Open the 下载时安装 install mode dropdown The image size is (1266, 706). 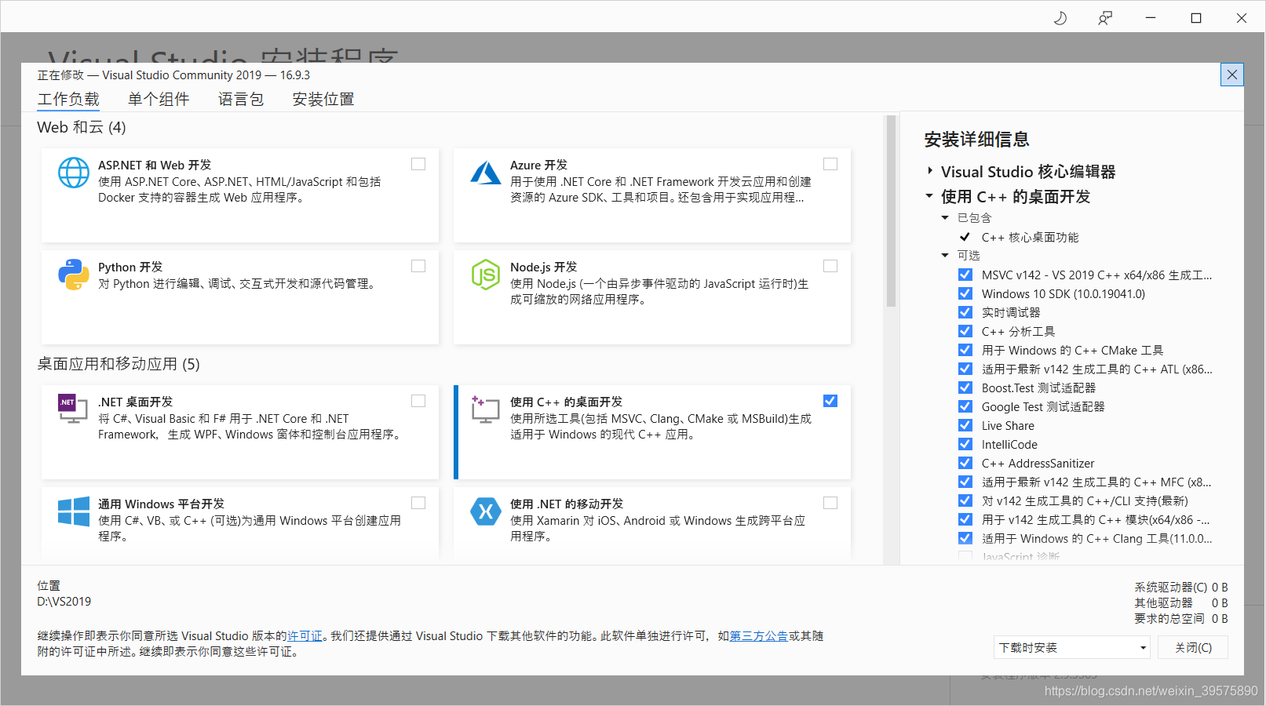pyautogui.click(x=1072, y=647)
